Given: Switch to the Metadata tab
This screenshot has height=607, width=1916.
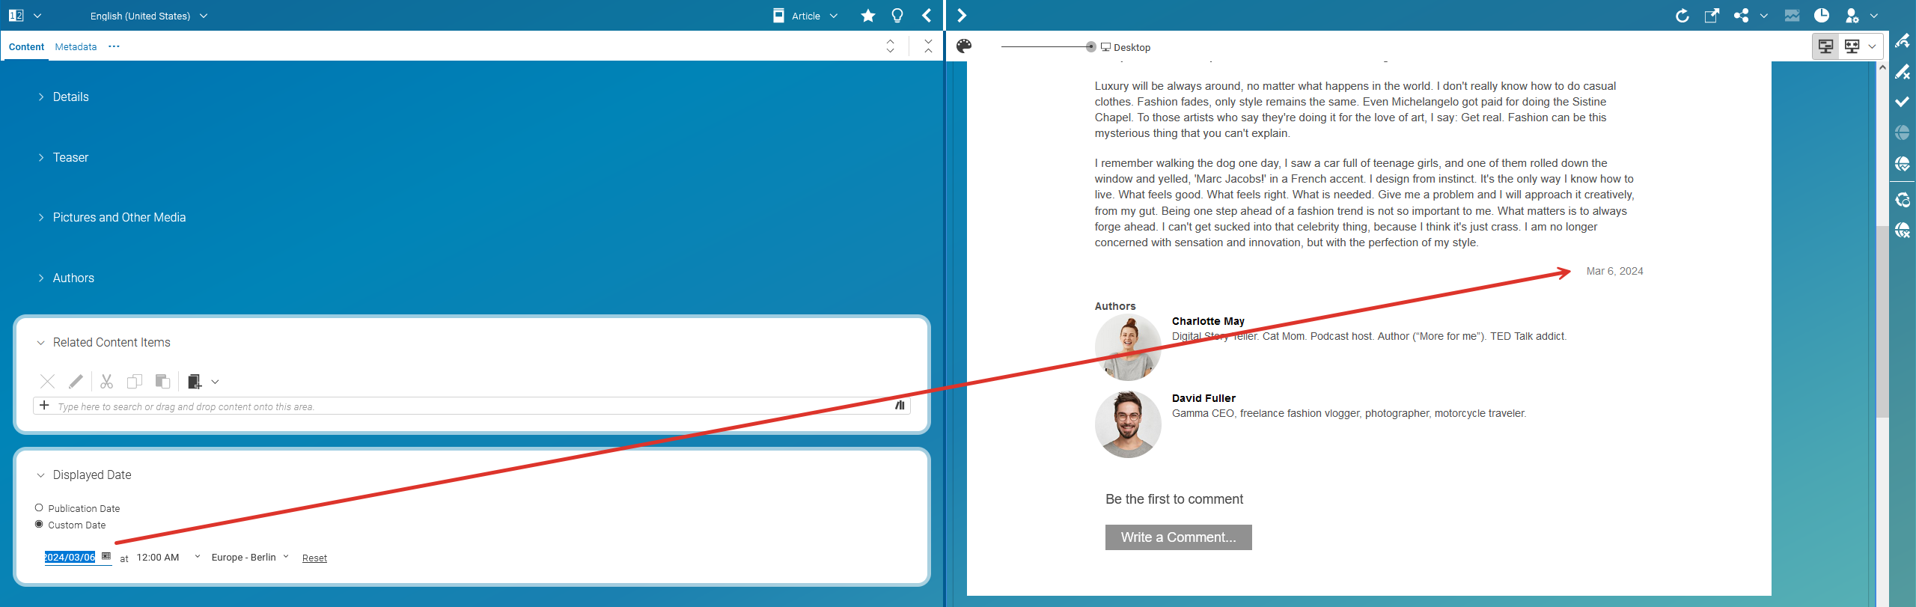Looking at the screenshot, I should click(76, 46).
